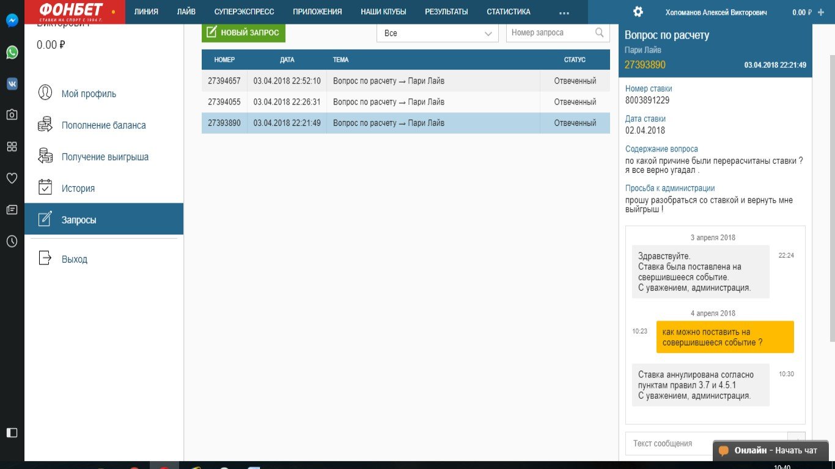Go to Получение выигрыша in side menu

[x=104, y=157]
